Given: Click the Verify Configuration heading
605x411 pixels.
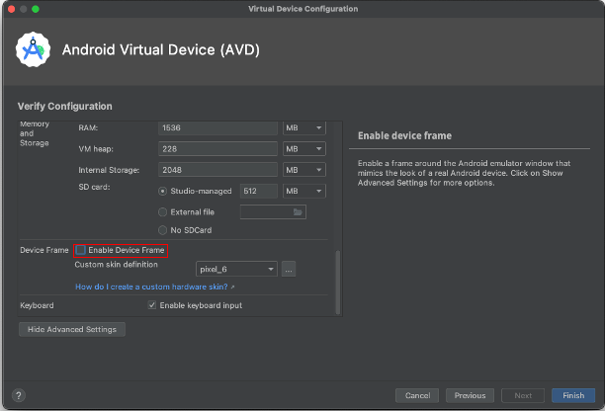Looking at the screenshot, I should coord(65,106).
